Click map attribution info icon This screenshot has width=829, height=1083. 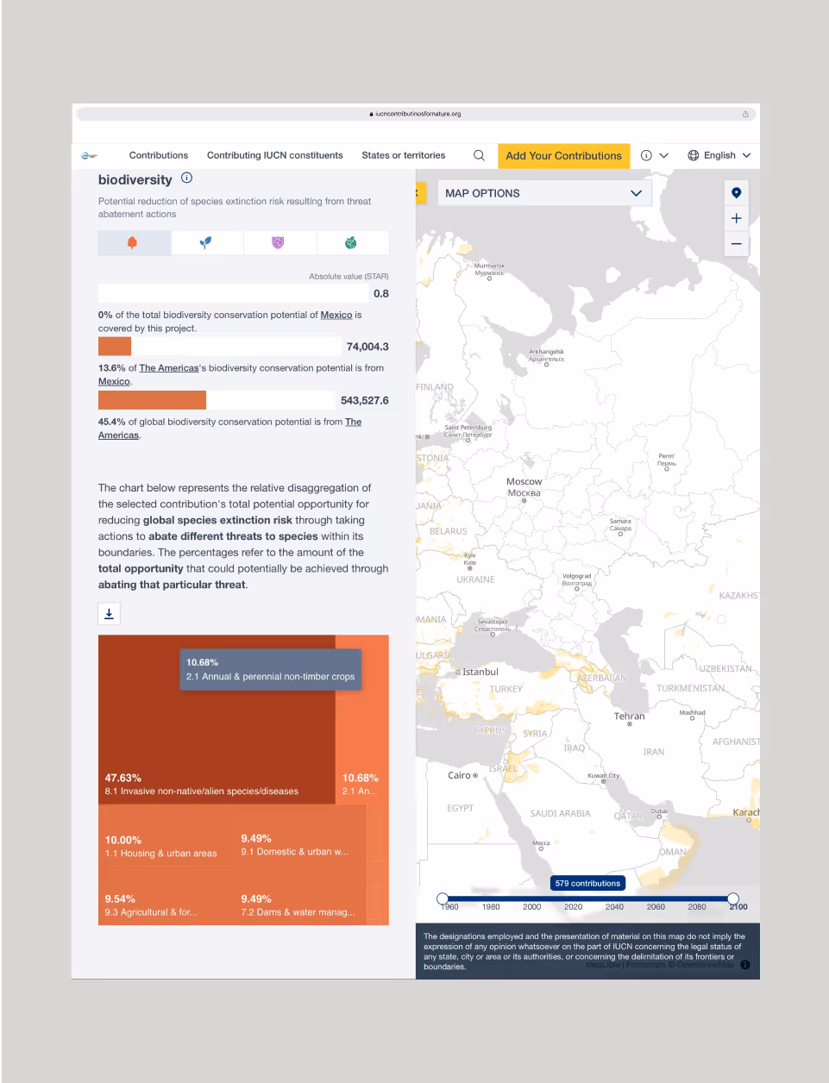(745, 965)
